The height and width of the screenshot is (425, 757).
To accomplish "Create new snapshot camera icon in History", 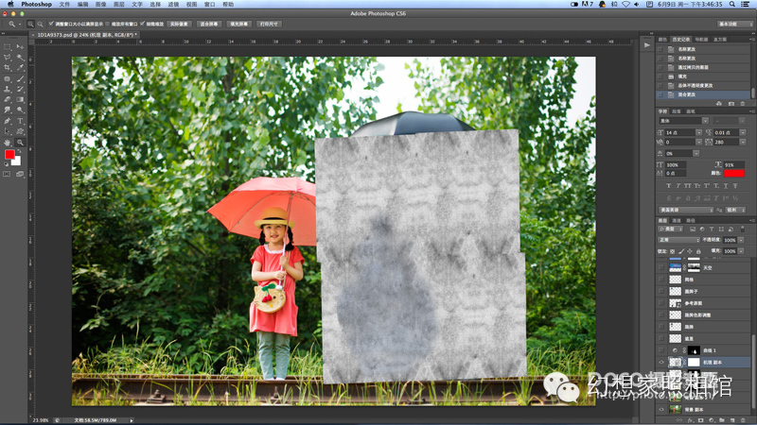I will (731, 104).
